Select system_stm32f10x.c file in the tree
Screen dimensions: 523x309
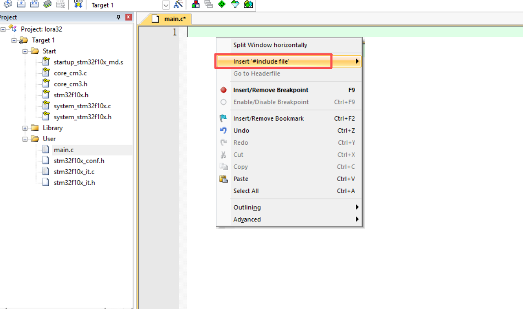[x=82, y=106]
